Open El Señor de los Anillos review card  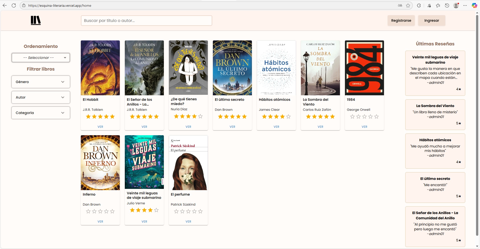coord(435,227)
